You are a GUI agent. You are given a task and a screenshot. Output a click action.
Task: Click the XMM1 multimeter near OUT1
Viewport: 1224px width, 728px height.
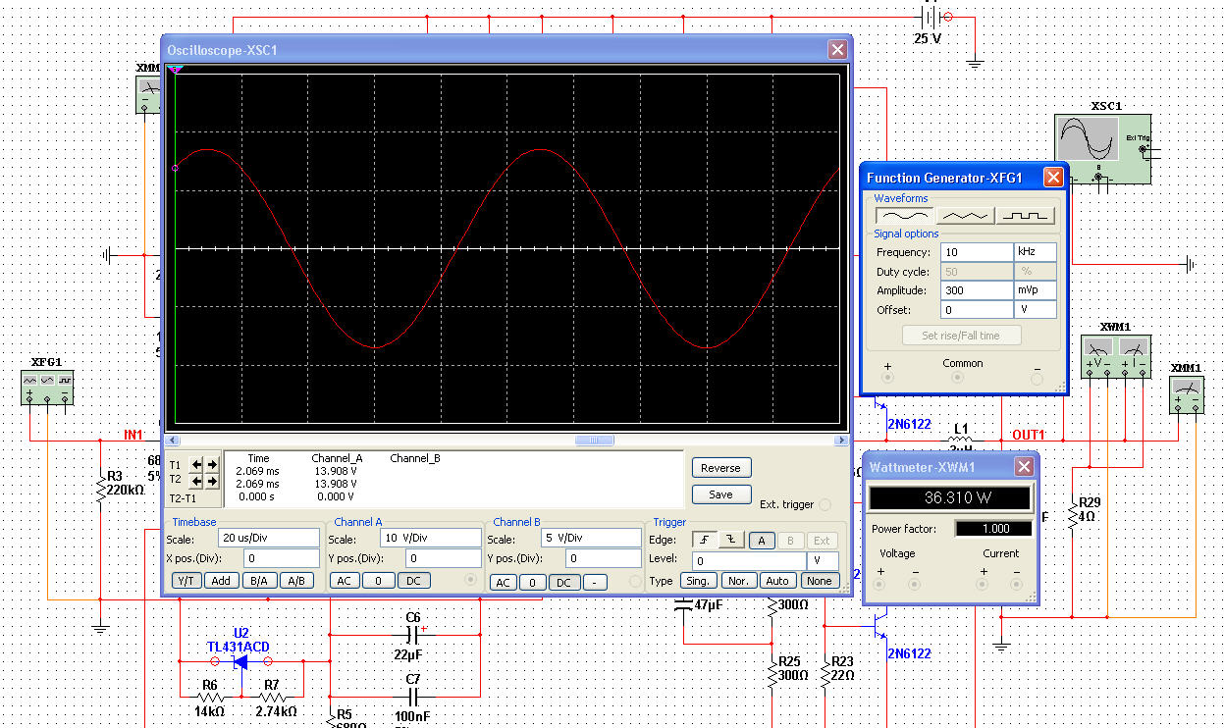click(1186, 395)
